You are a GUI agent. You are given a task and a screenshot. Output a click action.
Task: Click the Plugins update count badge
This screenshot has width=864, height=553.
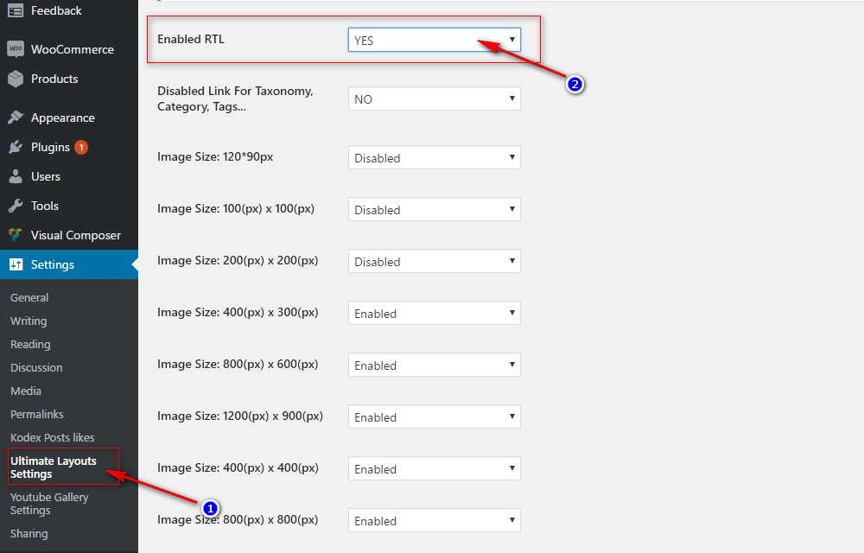click(81, 147)
